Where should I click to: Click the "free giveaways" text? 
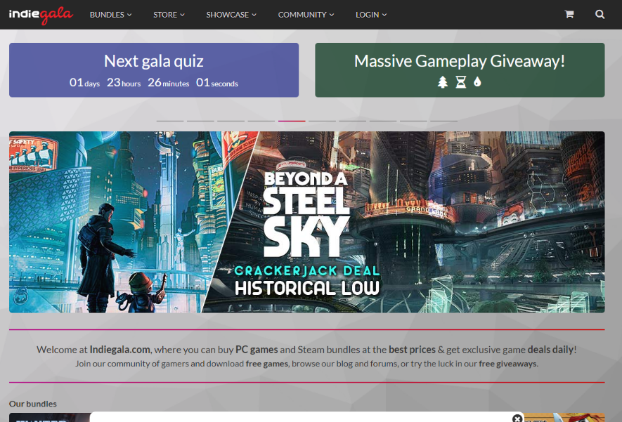pyautogui.click(x=507, y=363)
